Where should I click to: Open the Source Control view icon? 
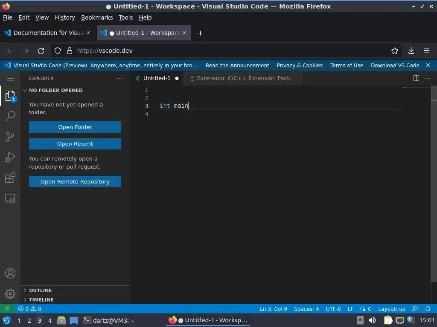click(10, 137)
